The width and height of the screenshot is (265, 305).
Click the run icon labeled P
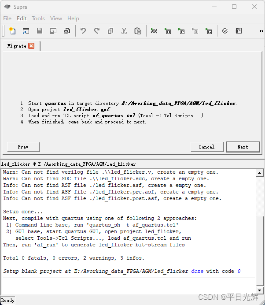point(181,31)
